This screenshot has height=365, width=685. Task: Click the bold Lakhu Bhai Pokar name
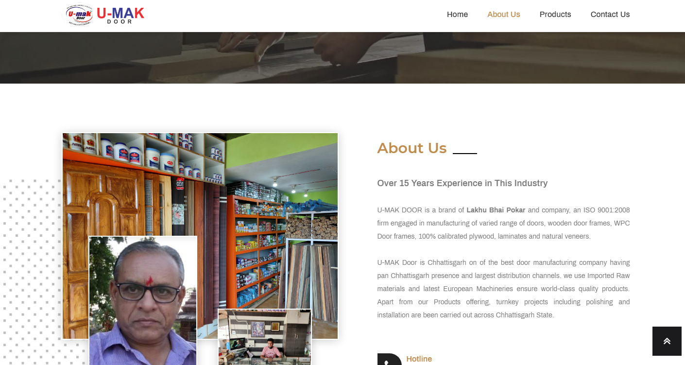coord(496,210)
